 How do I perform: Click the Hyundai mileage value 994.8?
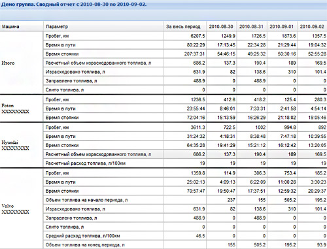(x=290, y=127)
